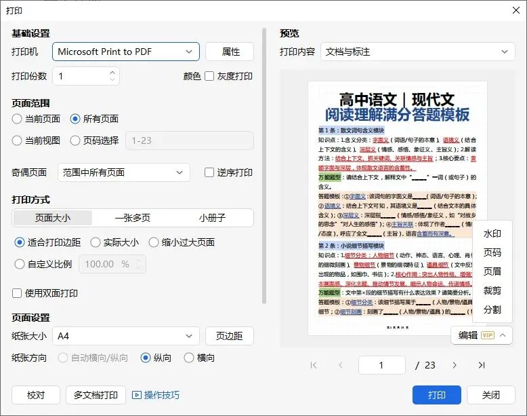Select 实际大小 radio button

point(96,242)
